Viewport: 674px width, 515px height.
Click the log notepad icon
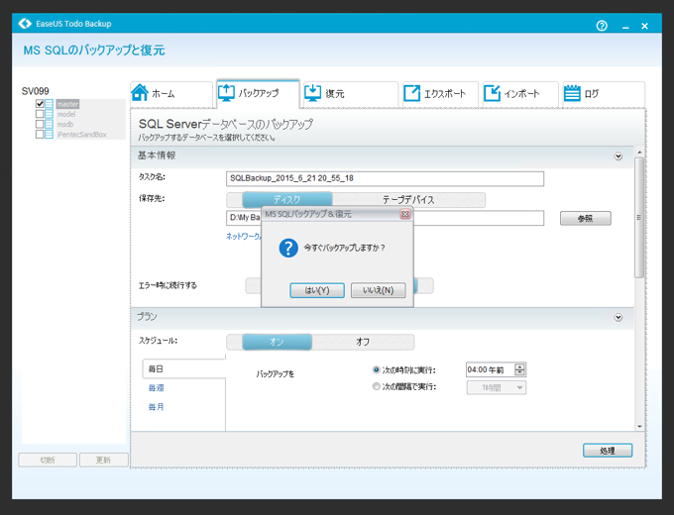point(572,93)
